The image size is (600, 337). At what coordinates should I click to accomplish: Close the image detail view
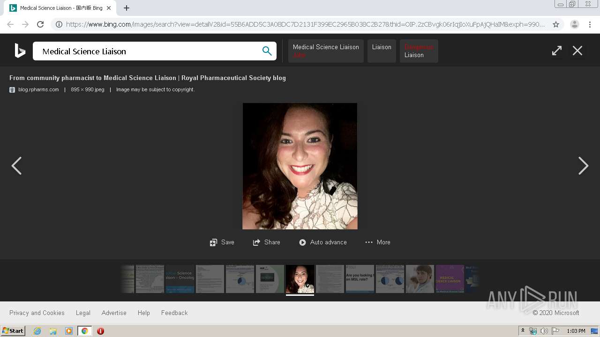click(x=577, y=51)
